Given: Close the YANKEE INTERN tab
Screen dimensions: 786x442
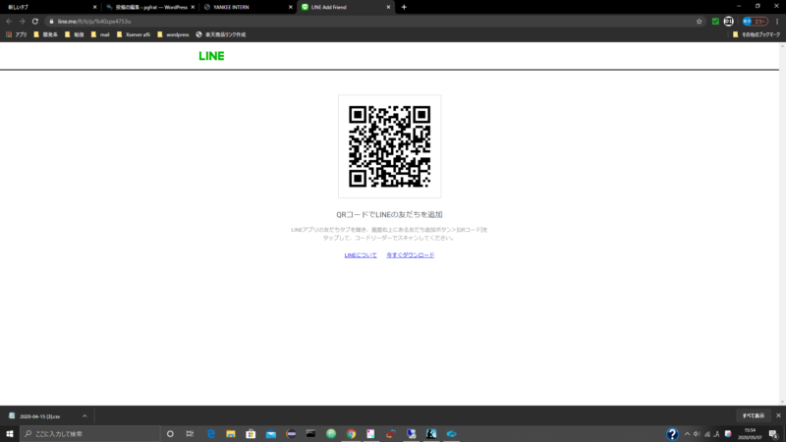Looking at the screenshot, I should pyautogui.click(x=290, y=7).
